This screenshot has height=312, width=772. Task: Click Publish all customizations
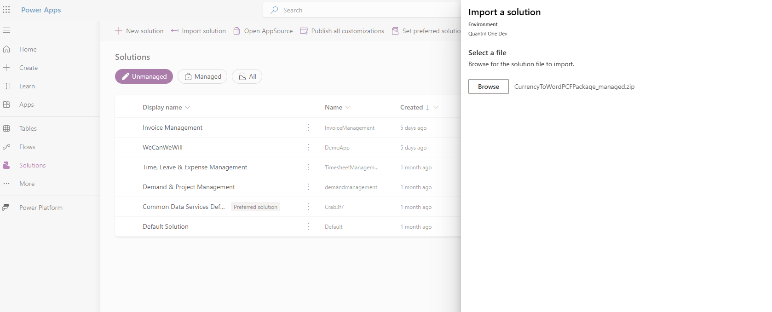(x=342, y=31)
